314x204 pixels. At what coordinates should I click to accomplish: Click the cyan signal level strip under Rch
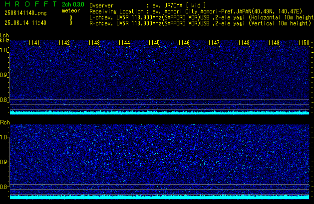pos(160,197)
